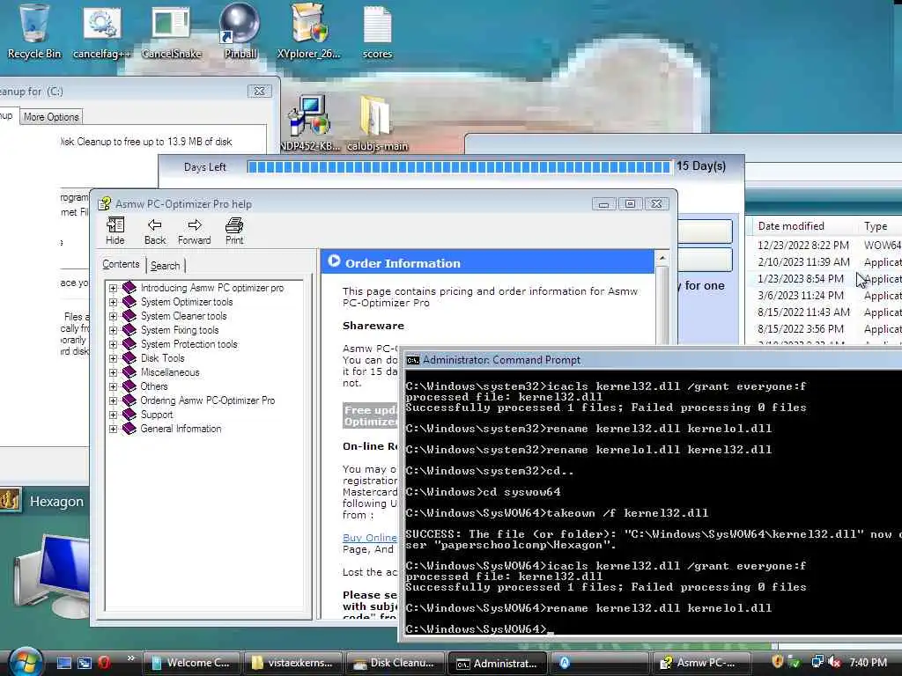The height and width of the screenshot is (676, 902).
Task: Expand the System Optimizer tools node
Action: point(114,302)
